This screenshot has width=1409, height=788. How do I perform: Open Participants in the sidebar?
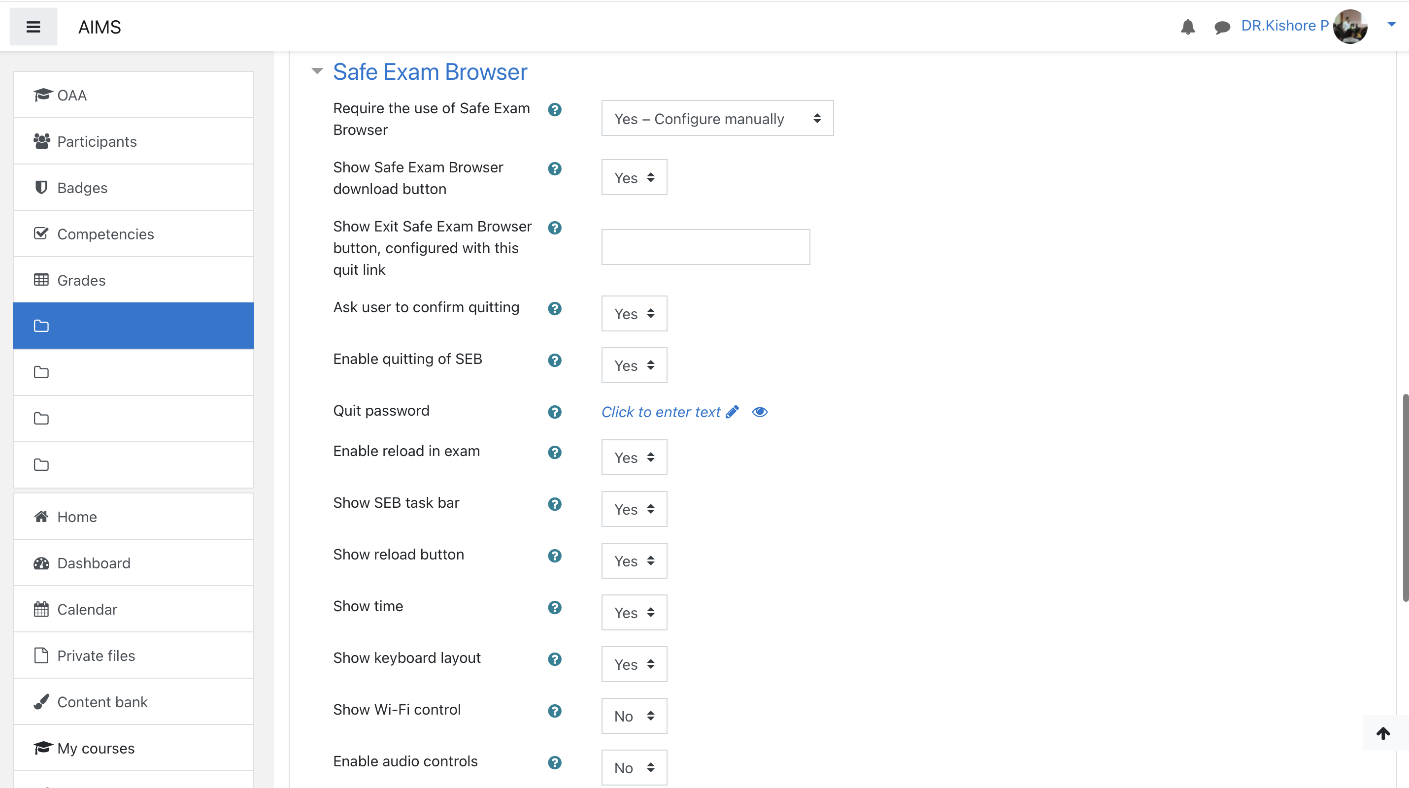(x=97, y=142)
